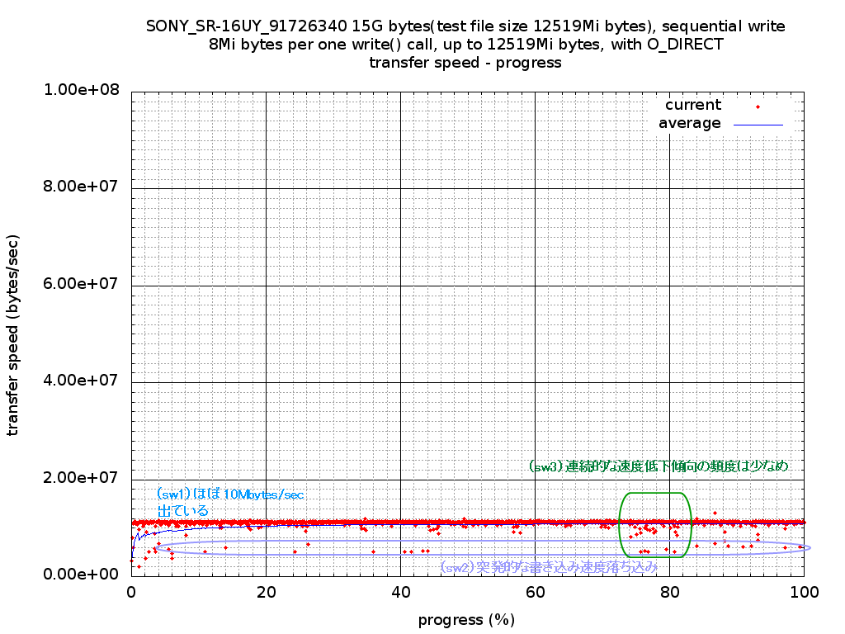Click the x-axis label "progress (%)"

[x=466, y=620]
